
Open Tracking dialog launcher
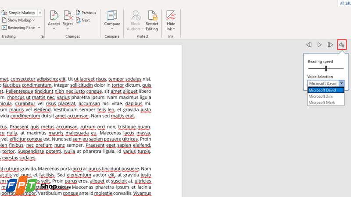pyautogui.click(x=42, y=36)
